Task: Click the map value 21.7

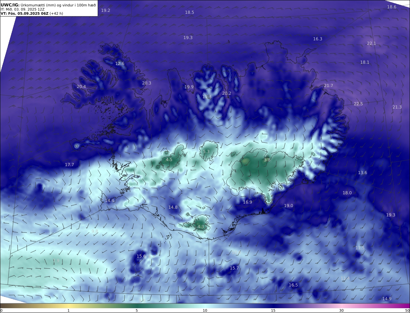Action: tap(329, 86)
